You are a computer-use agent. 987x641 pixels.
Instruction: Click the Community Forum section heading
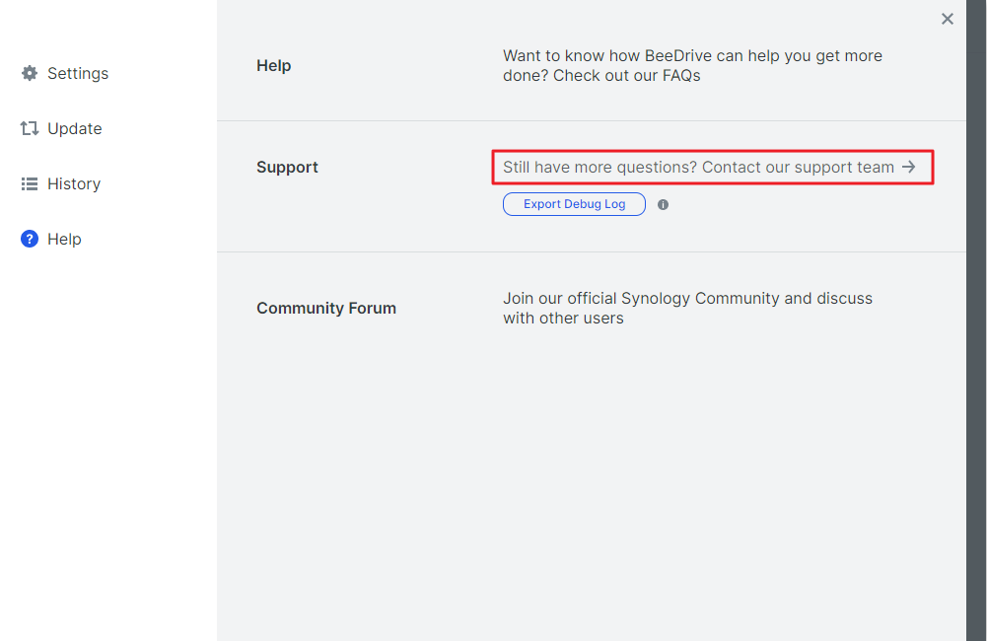coord(326,309)
